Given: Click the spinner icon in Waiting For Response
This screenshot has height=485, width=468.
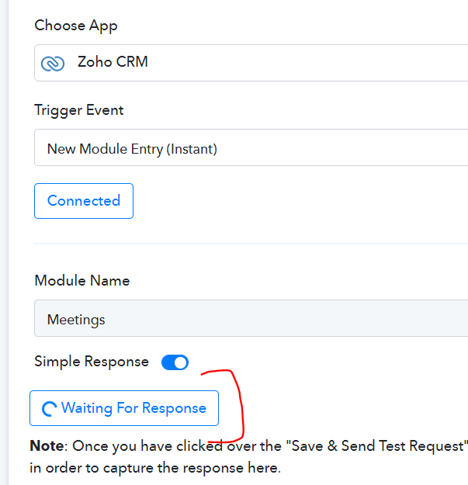Looking at the screenshot, I should tap(49, 409).
